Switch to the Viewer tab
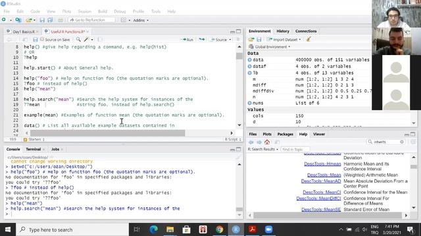The width and height of the screenshot is (421, 236). 319,134
